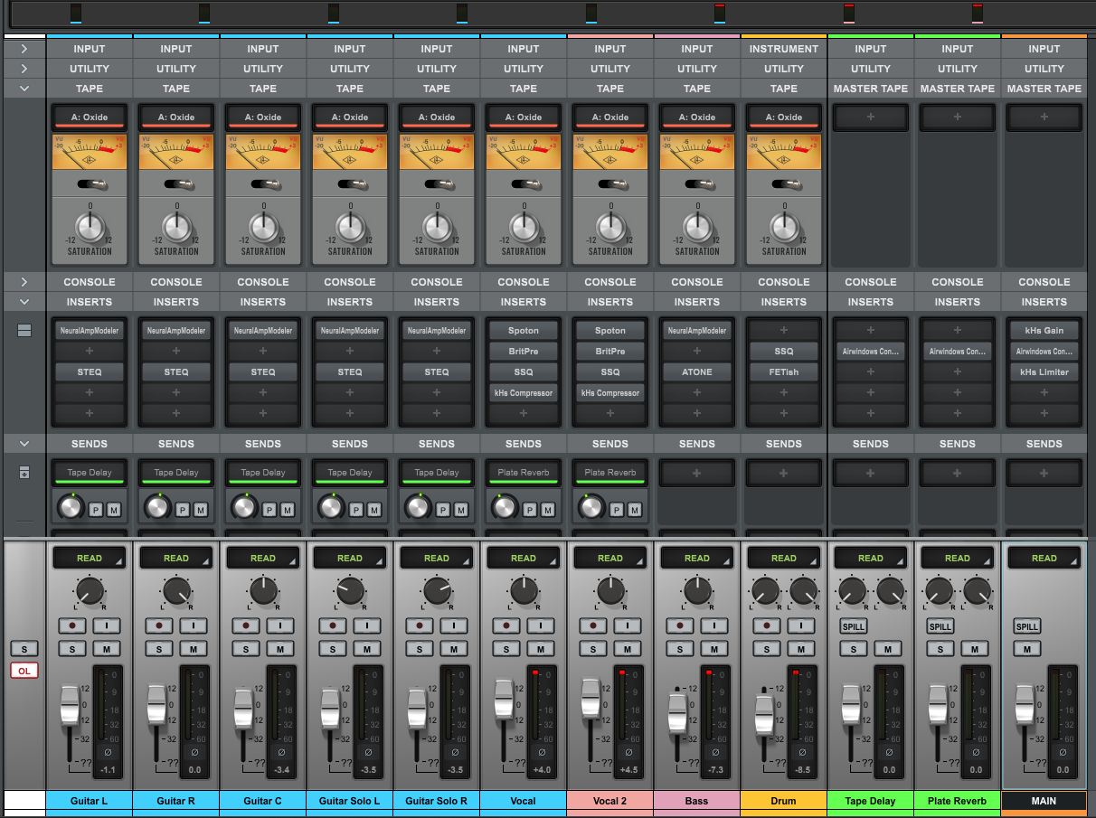Mute the Guitar R channel
This screenshot has width=1096, height=818.
pyautogui.click(x=194, y=649)
